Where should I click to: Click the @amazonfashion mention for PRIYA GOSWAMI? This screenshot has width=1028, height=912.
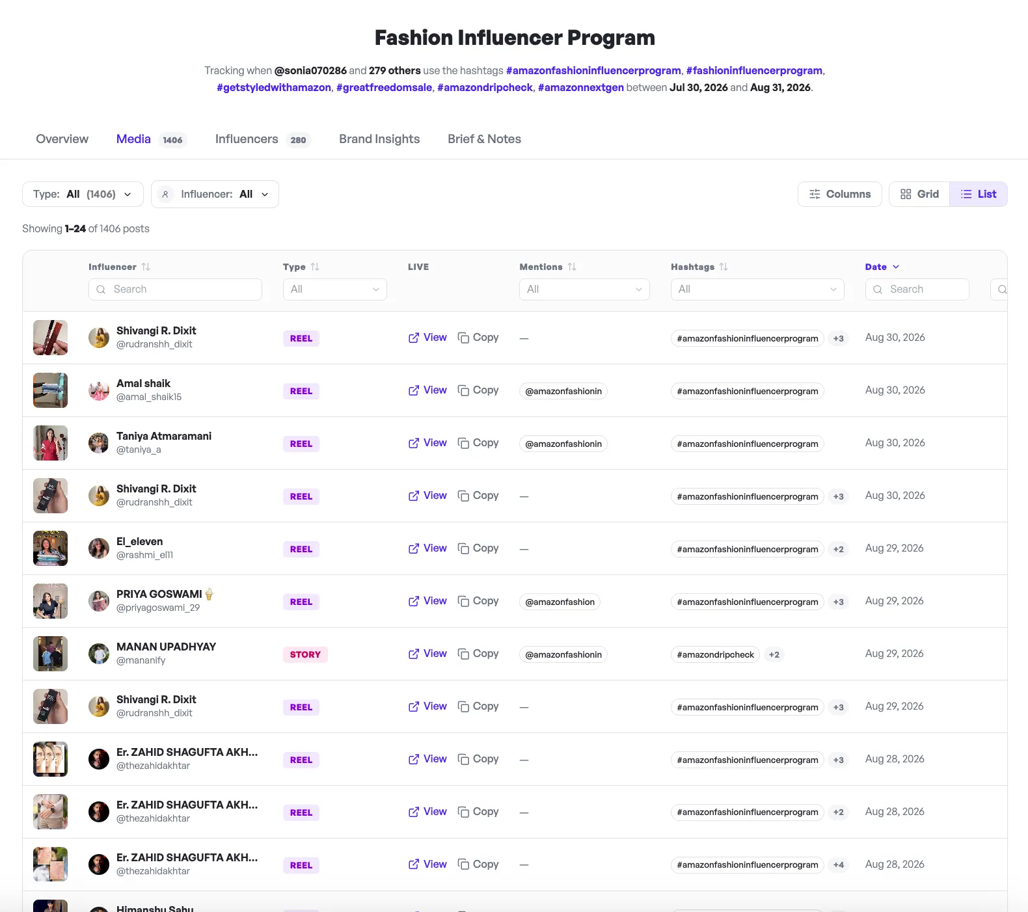coord(560,602)
